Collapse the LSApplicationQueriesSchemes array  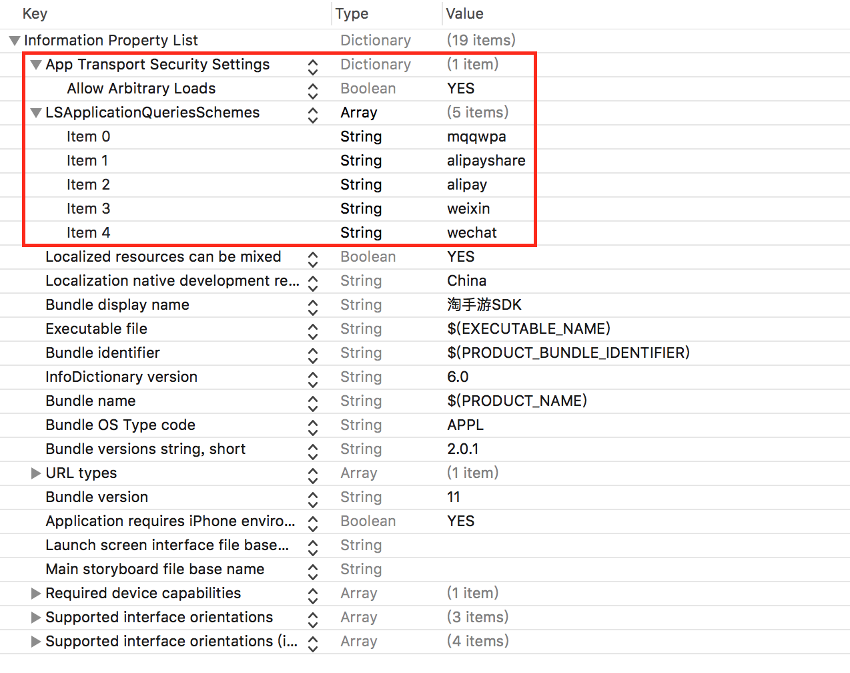[36, 113]
